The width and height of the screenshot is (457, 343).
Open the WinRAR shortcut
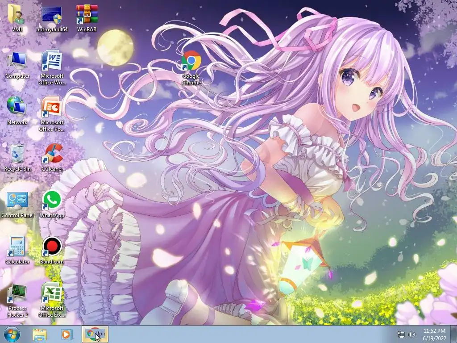click(87, 18)
